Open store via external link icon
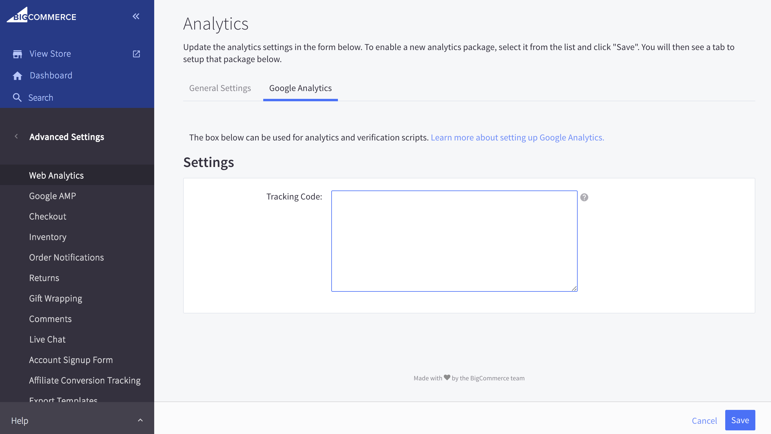This screenshot has width=771, height=434. (x=136, y=54)
